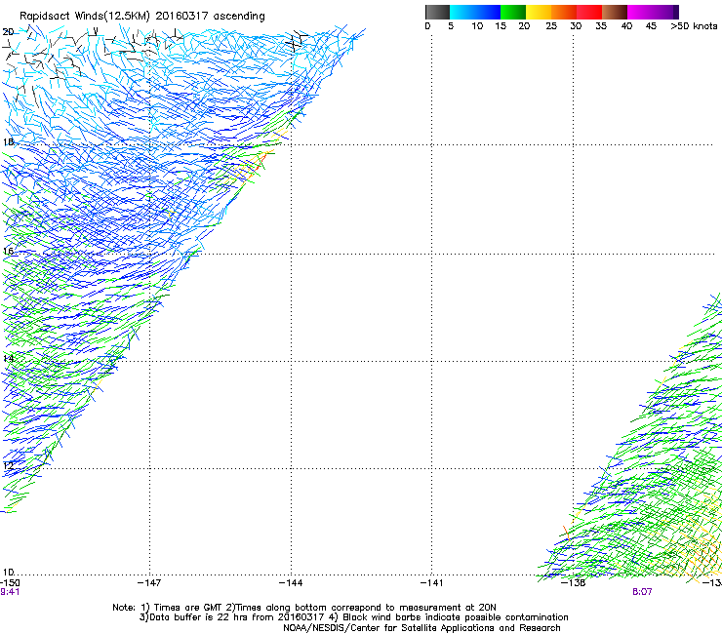Click the latitude label '14'

pyautogui.click(x=8, y=358)
